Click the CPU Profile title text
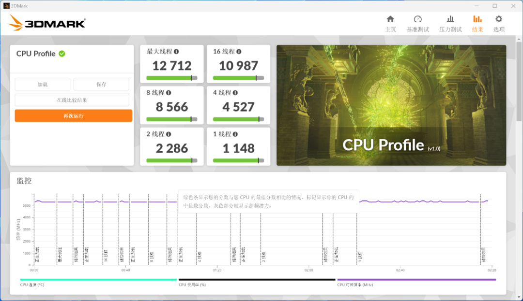 point(36,54)
